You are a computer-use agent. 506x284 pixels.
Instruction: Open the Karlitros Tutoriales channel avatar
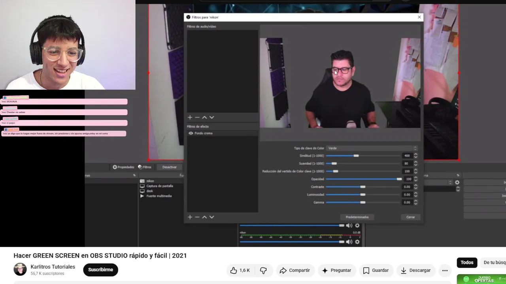[x=20, y=269]
